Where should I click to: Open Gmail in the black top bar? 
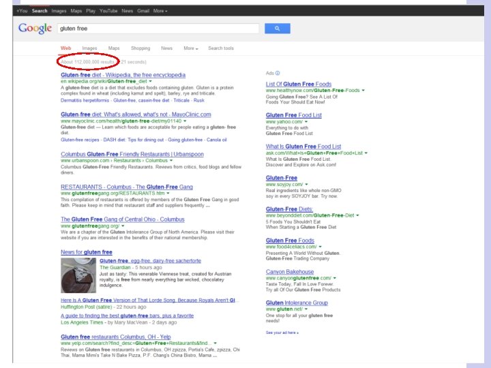click(143, 11)
